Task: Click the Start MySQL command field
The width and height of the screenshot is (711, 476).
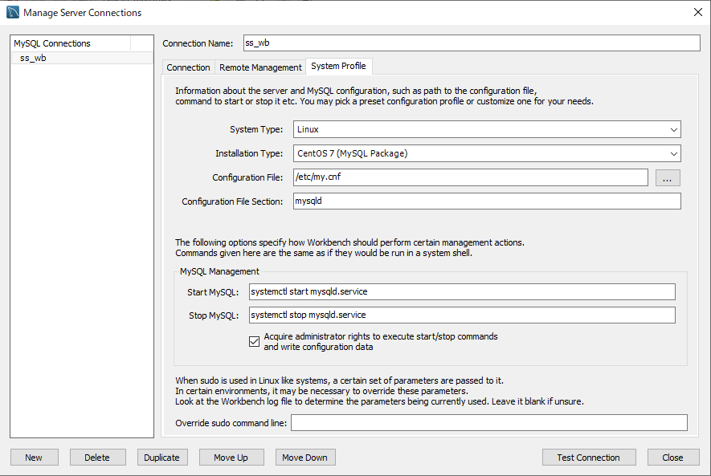Action: pyautogui.click(x=462, y=291)
